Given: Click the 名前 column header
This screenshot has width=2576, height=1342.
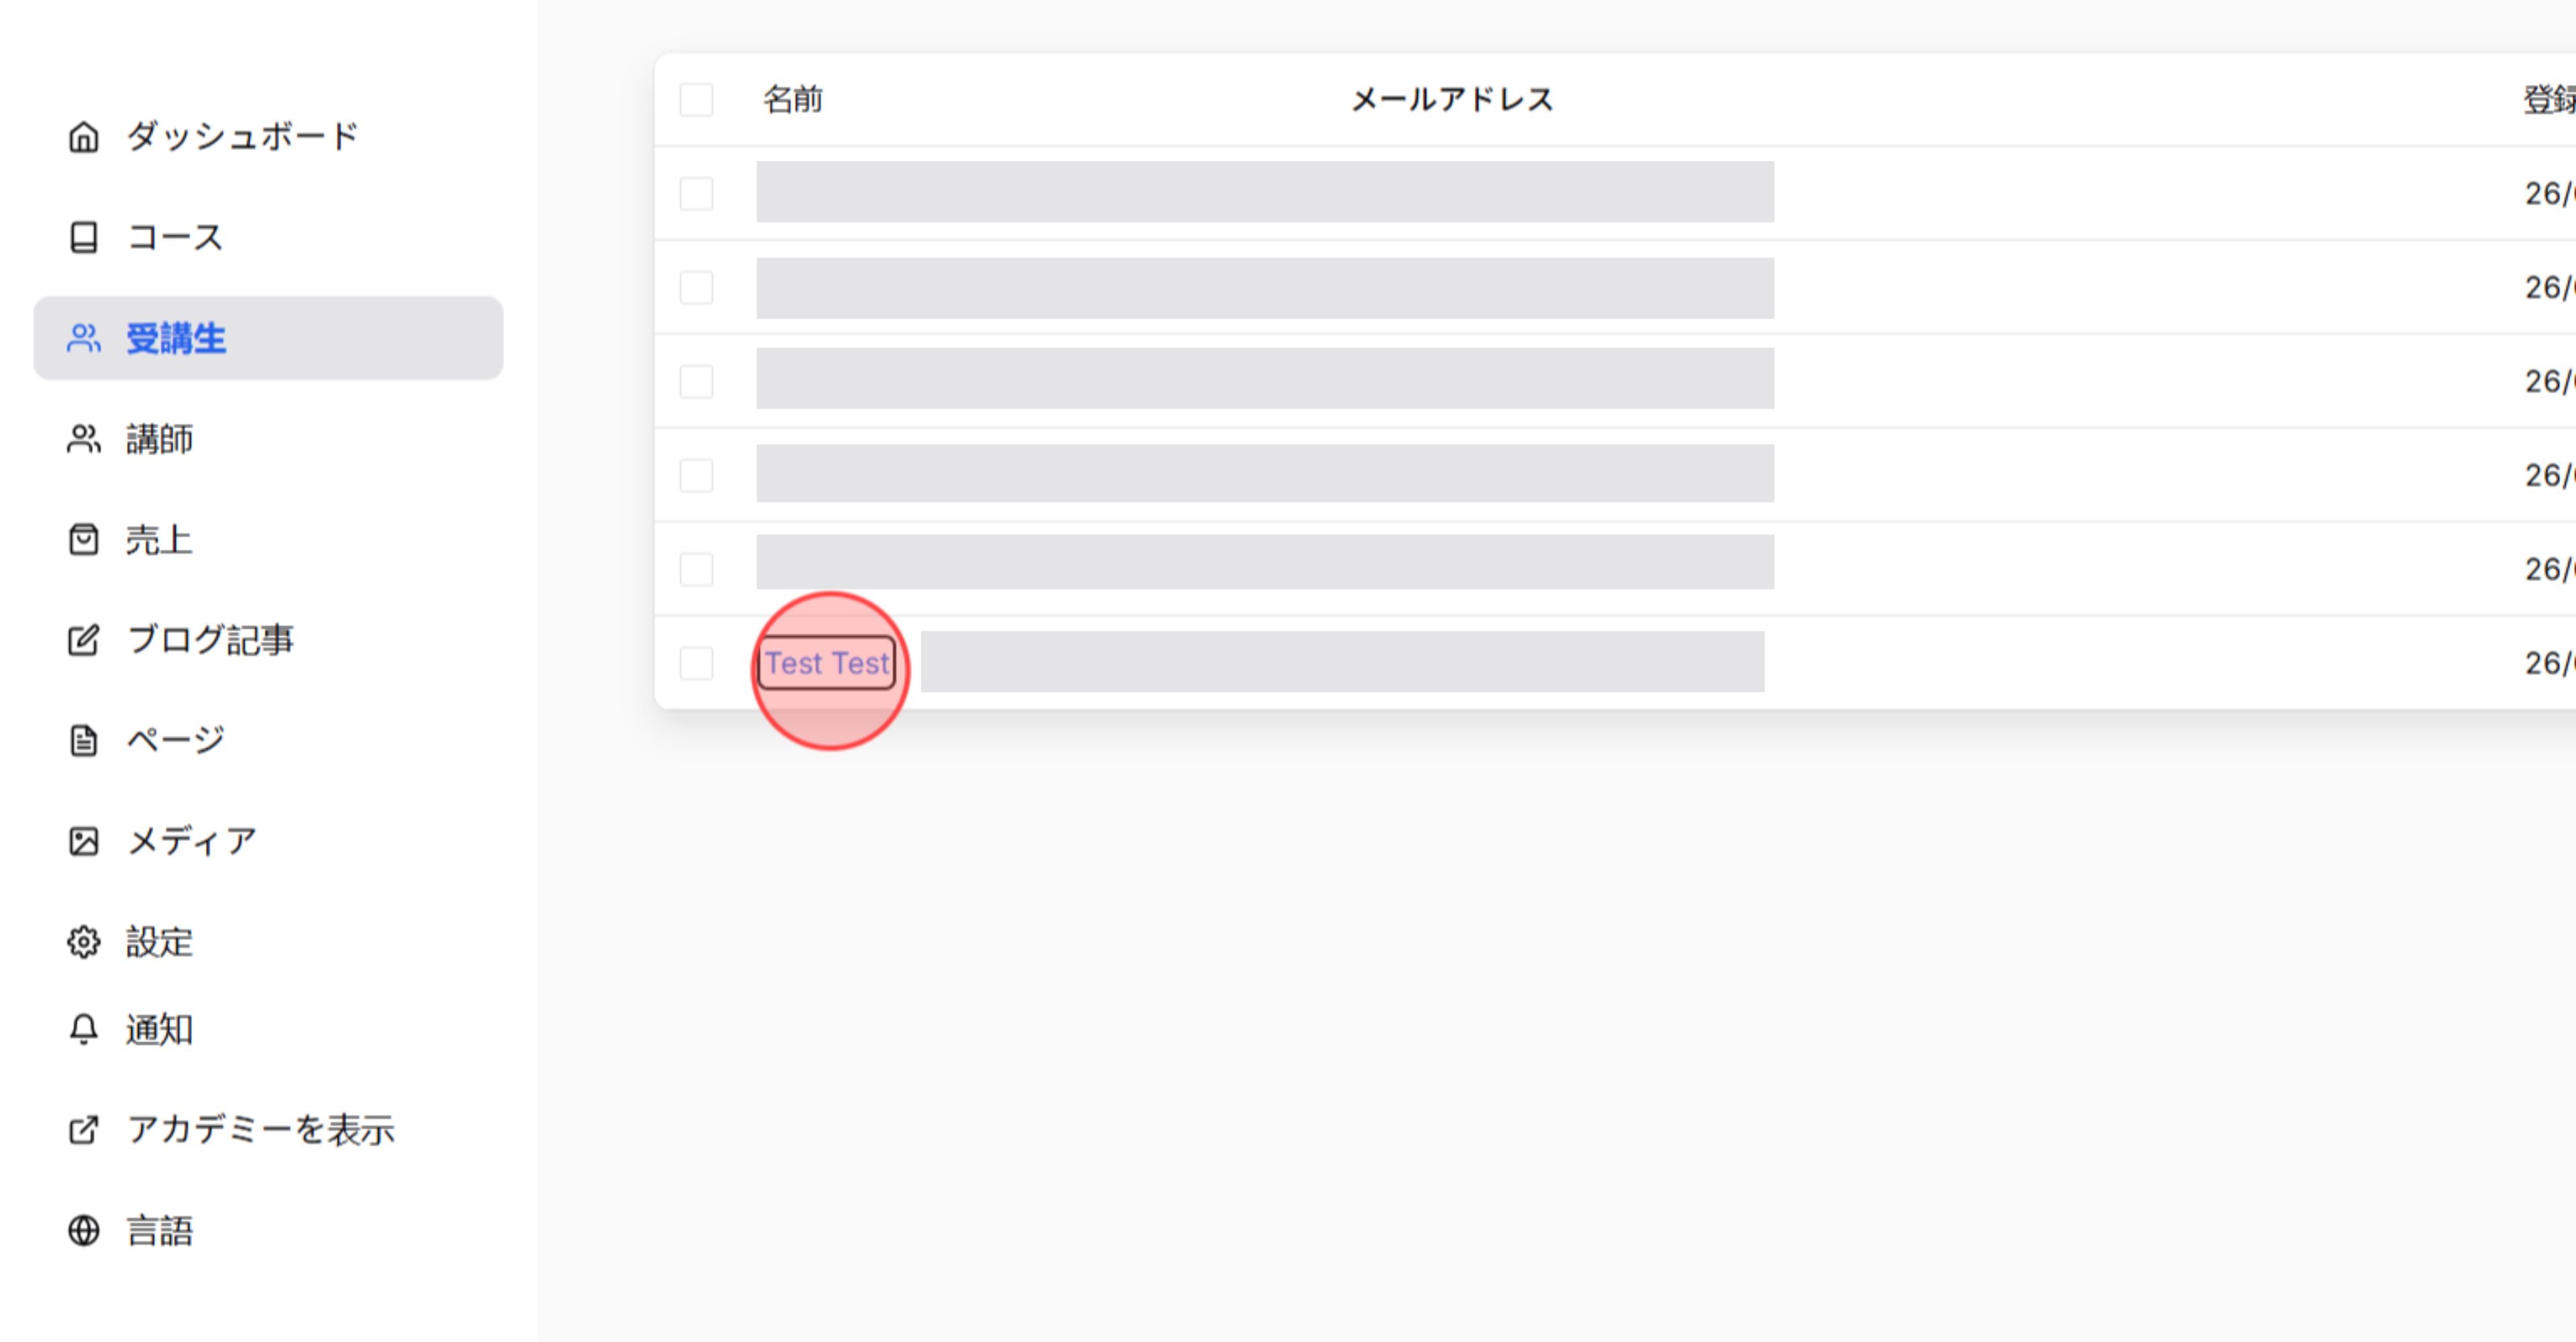Looking at the screenshot, I should [x=793, y=99].
